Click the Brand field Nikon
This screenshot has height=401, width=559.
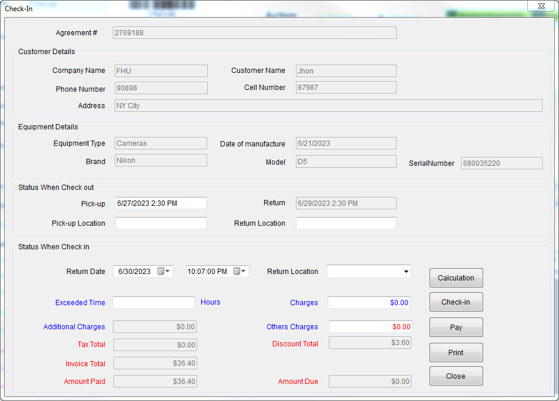[x=161, y=161]
